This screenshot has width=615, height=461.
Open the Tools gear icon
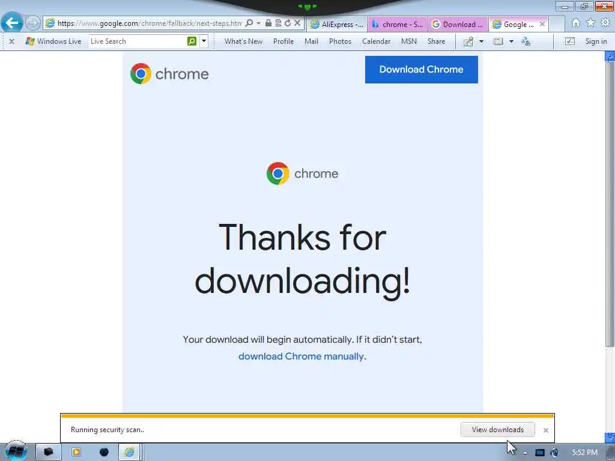pyautogui.click(x=605, y=23)
